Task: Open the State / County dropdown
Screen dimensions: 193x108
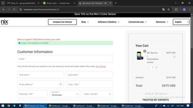Action: 98,94
